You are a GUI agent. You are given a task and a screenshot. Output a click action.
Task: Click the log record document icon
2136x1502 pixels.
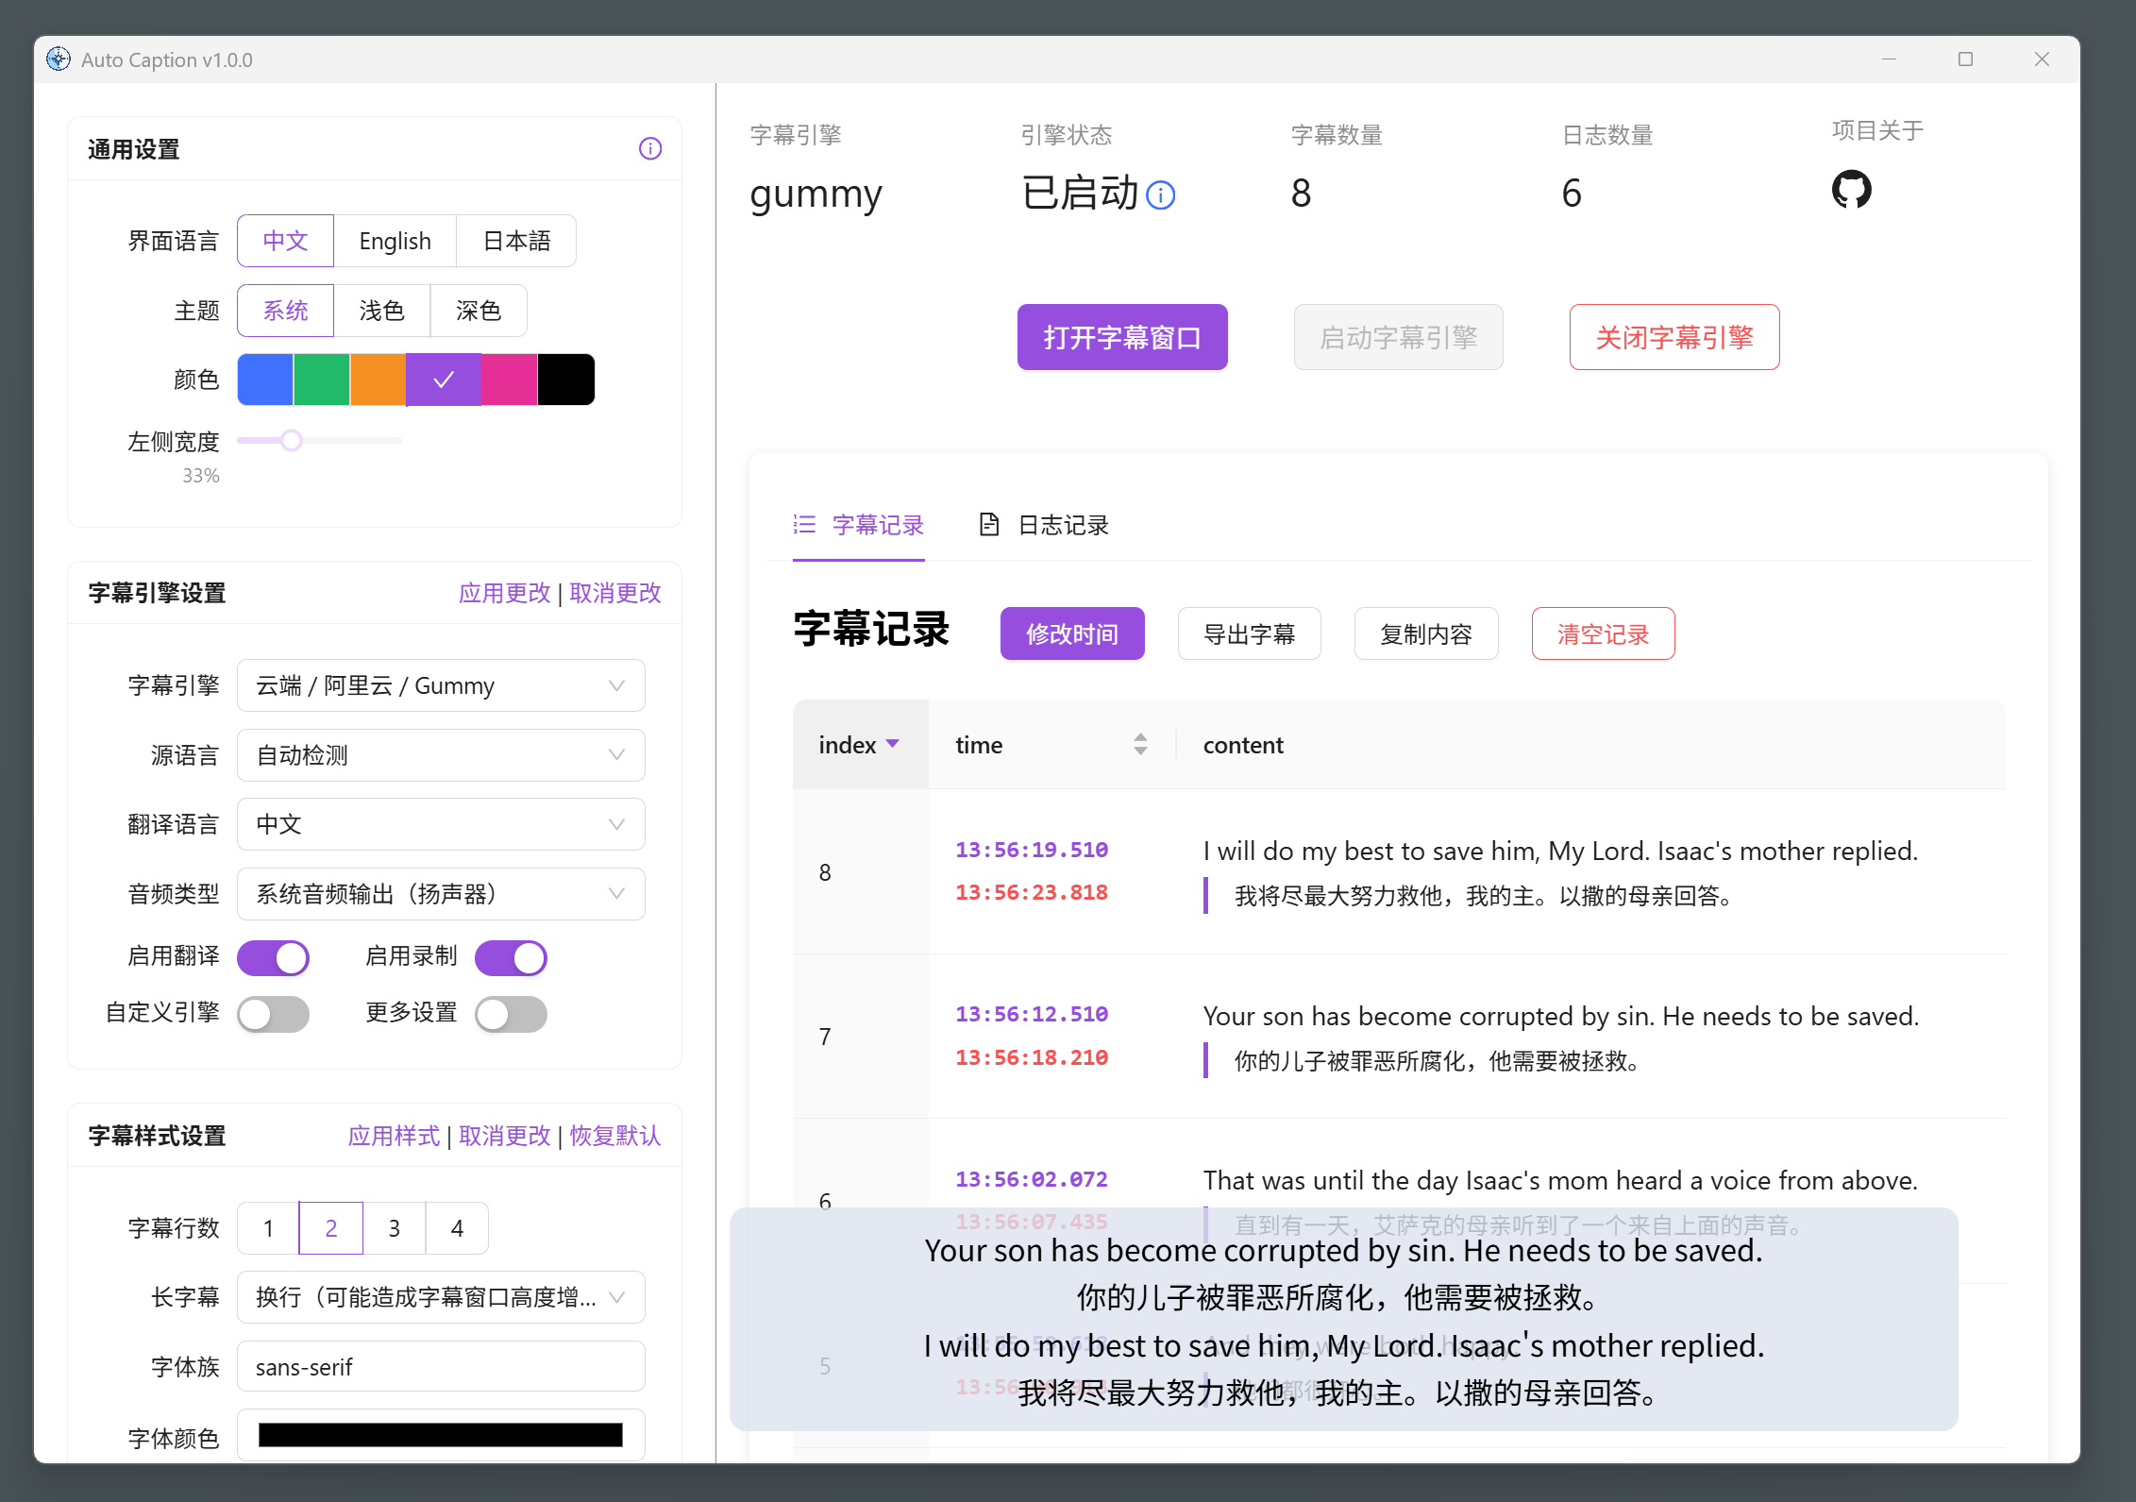[x=988, y=525]
